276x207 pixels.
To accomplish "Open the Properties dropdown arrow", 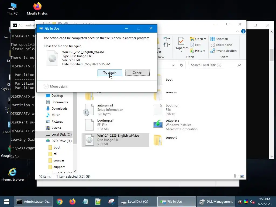I will pos(181,51).
